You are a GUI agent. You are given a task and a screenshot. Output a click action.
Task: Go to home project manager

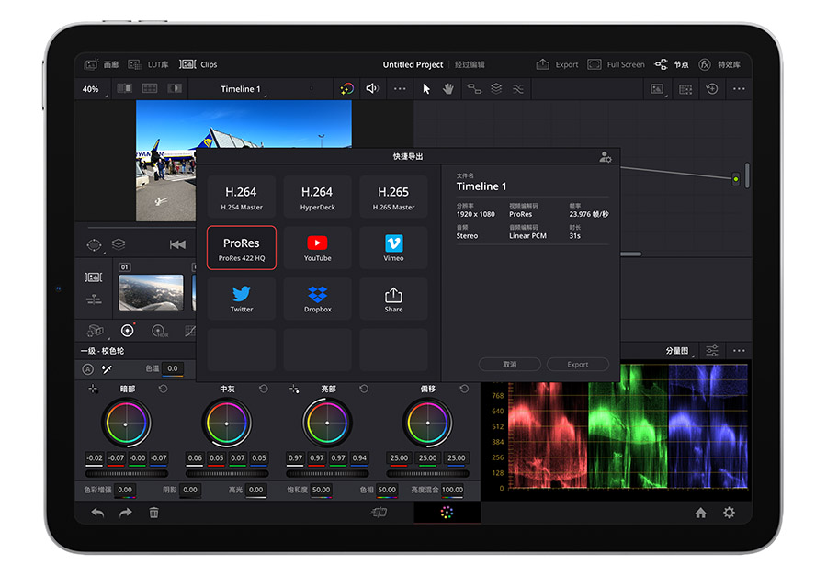tap(700, 513)
